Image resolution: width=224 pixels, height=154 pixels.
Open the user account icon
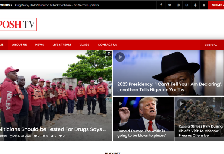tap(204, 5)
